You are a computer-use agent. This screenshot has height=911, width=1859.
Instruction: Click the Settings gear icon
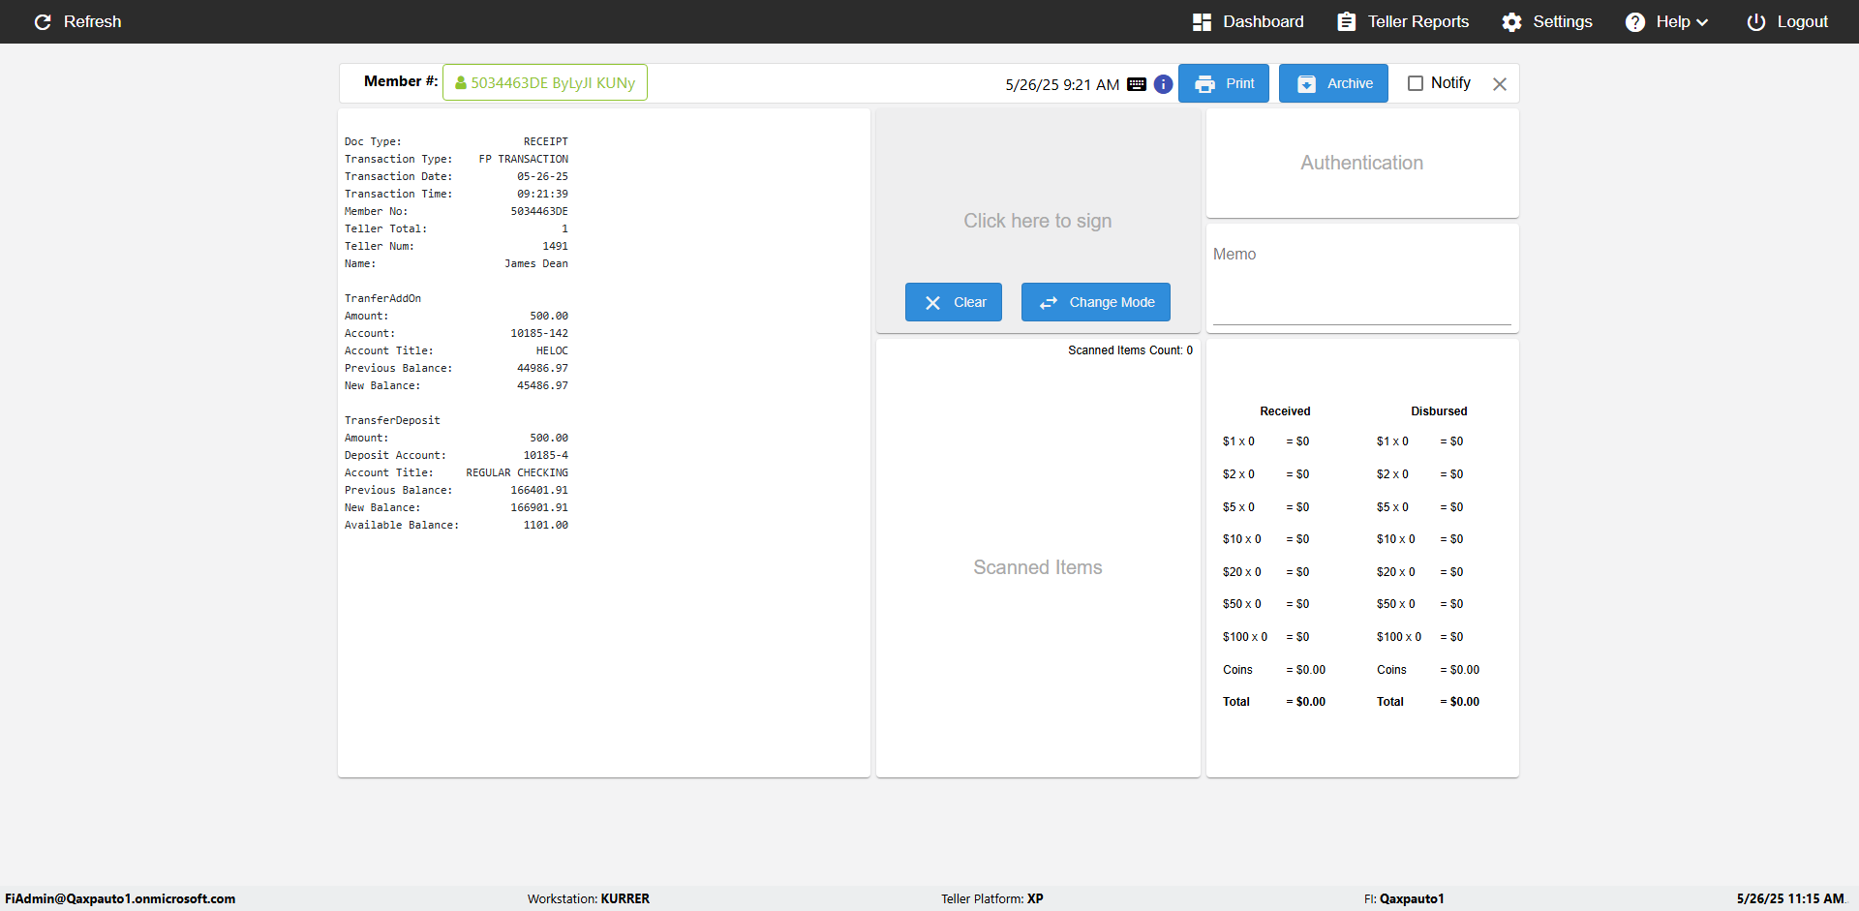(1511, 21)
